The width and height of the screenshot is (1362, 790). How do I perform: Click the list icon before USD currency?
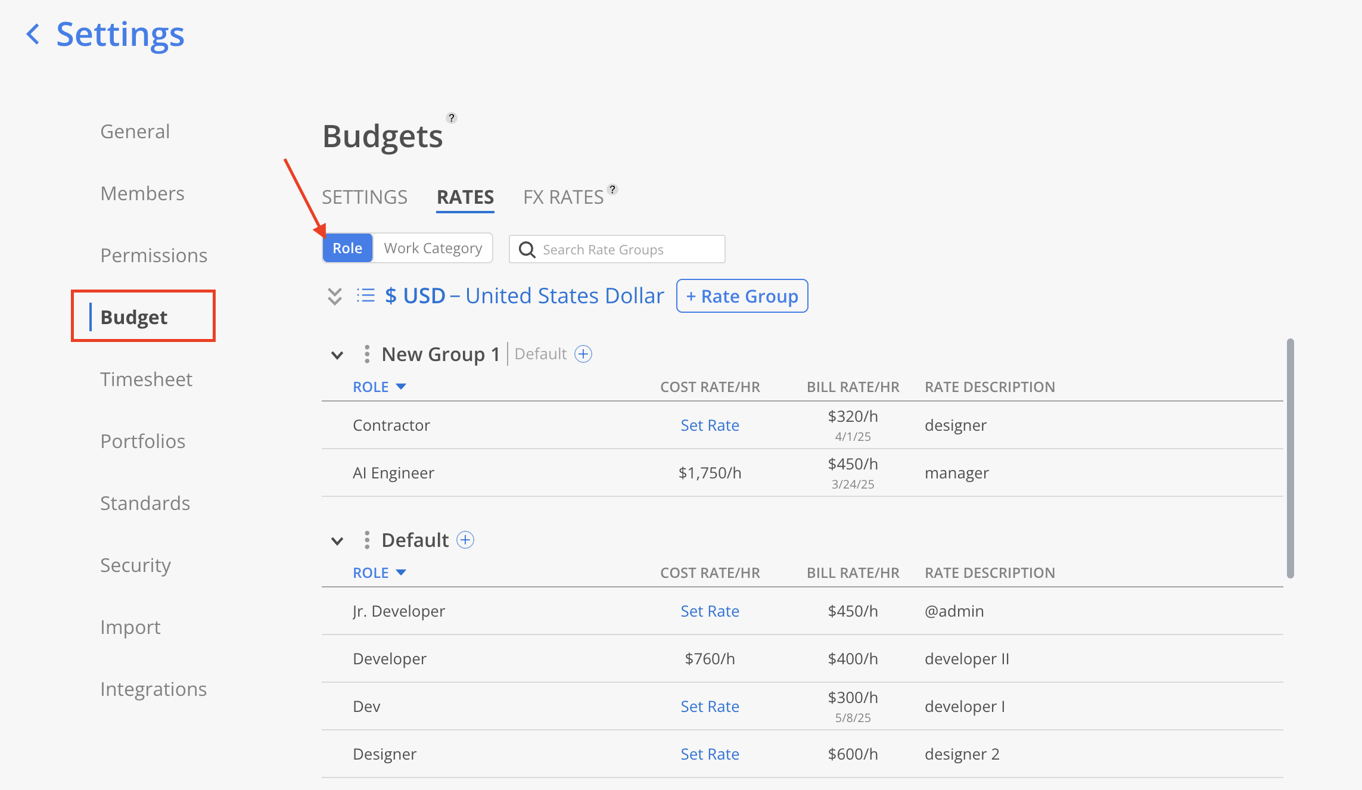click(365, 296)
